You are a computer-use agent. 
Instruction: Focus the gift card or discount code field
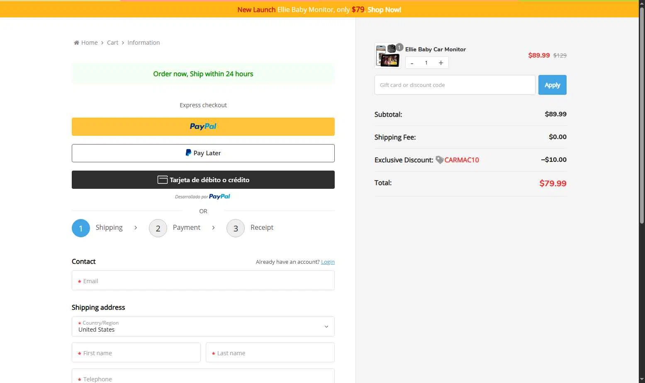coord(455,85)
